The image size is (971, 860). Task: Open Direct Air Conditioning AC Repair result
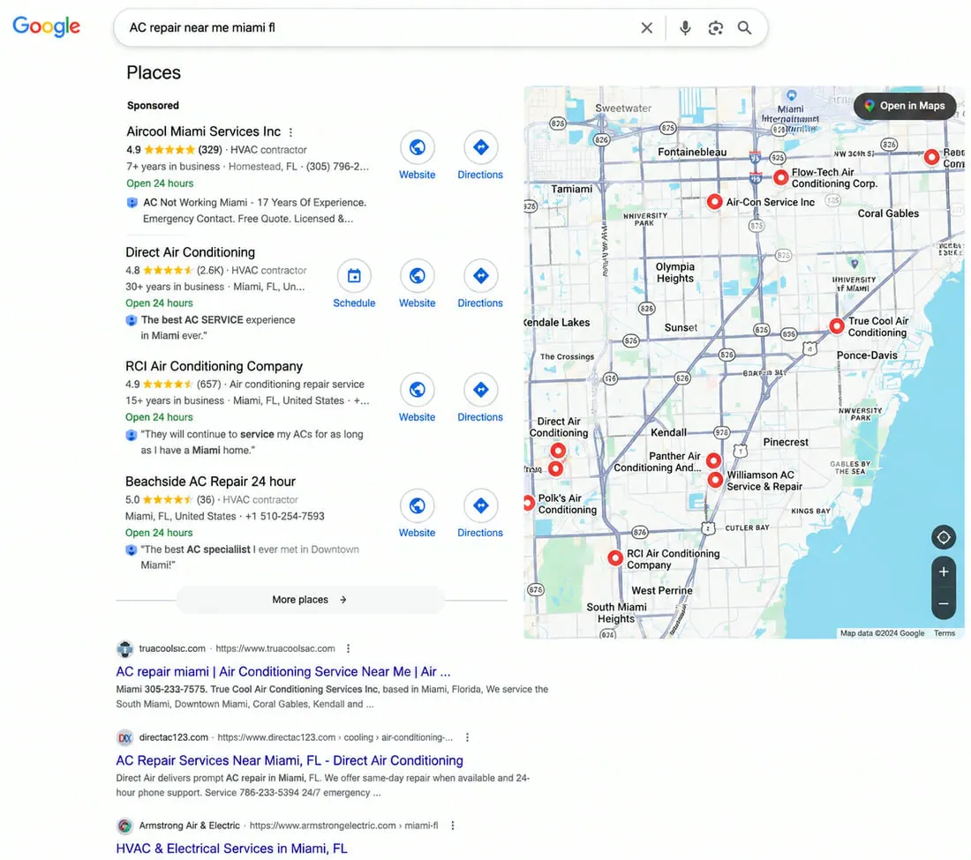point(290,760)
